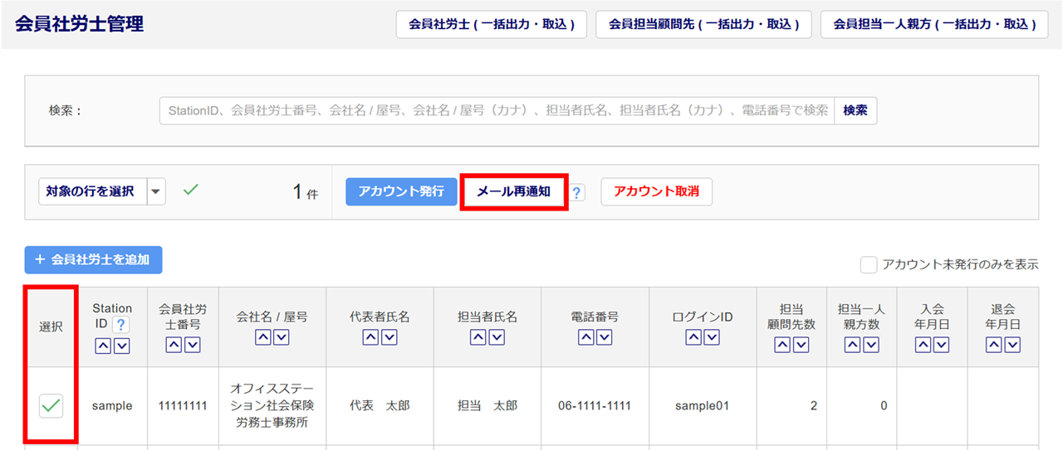The image size is (1063, 450).
Task: Click the 検索 button
Action: pyautogui.click(x=855, y=110)
